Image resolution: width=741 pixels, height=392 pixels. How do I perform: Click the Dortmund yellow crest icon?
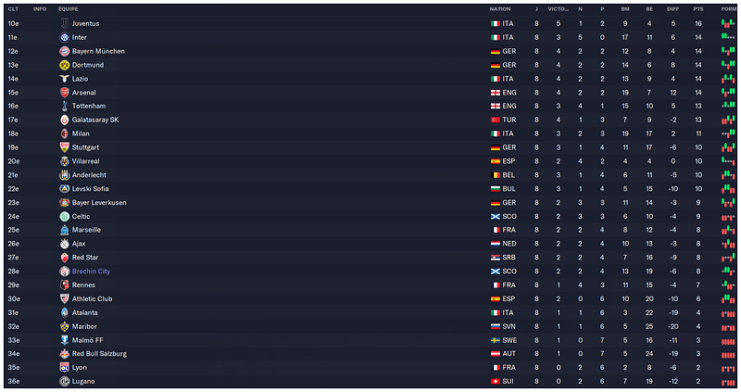[x=64, y=65]
